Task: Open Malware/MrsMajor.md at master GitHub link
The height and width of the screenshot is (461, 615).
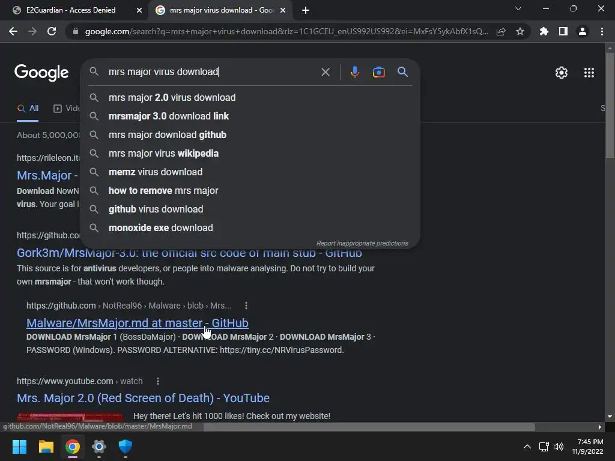Action: coord(138,323)
